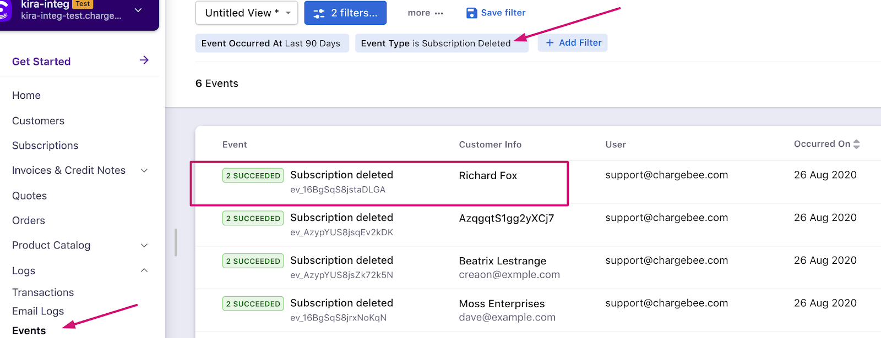Open Email Logs in the sidebar
Viewport: 881px width, 338px height.
coord(38,311)
